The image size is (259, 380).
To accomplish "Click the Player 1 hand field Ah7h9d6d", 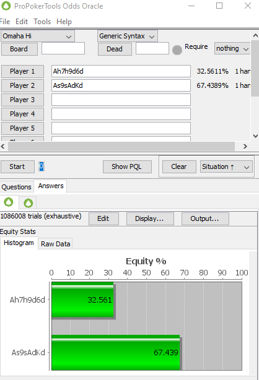I will 121,71.
